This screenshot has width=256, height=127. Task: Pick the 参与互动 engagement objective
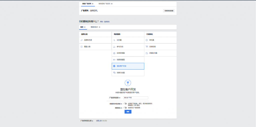click(128, 47)
